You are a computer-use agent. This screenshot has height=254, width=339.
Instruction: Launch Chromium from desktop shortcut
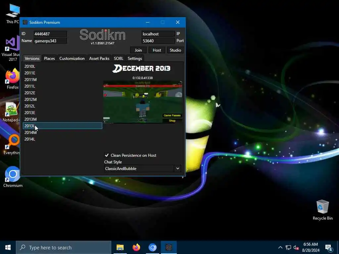click(x=13, y=177)
